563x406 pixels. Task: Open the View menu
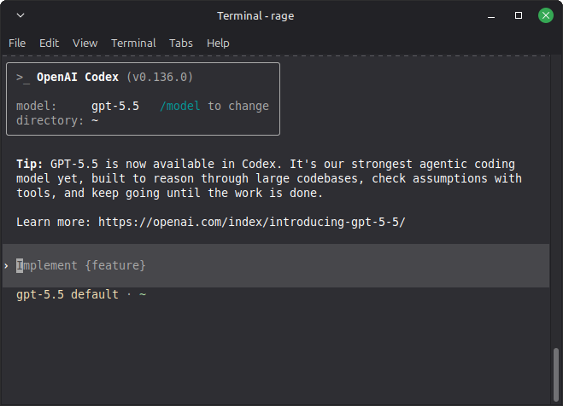pos(85,43)
